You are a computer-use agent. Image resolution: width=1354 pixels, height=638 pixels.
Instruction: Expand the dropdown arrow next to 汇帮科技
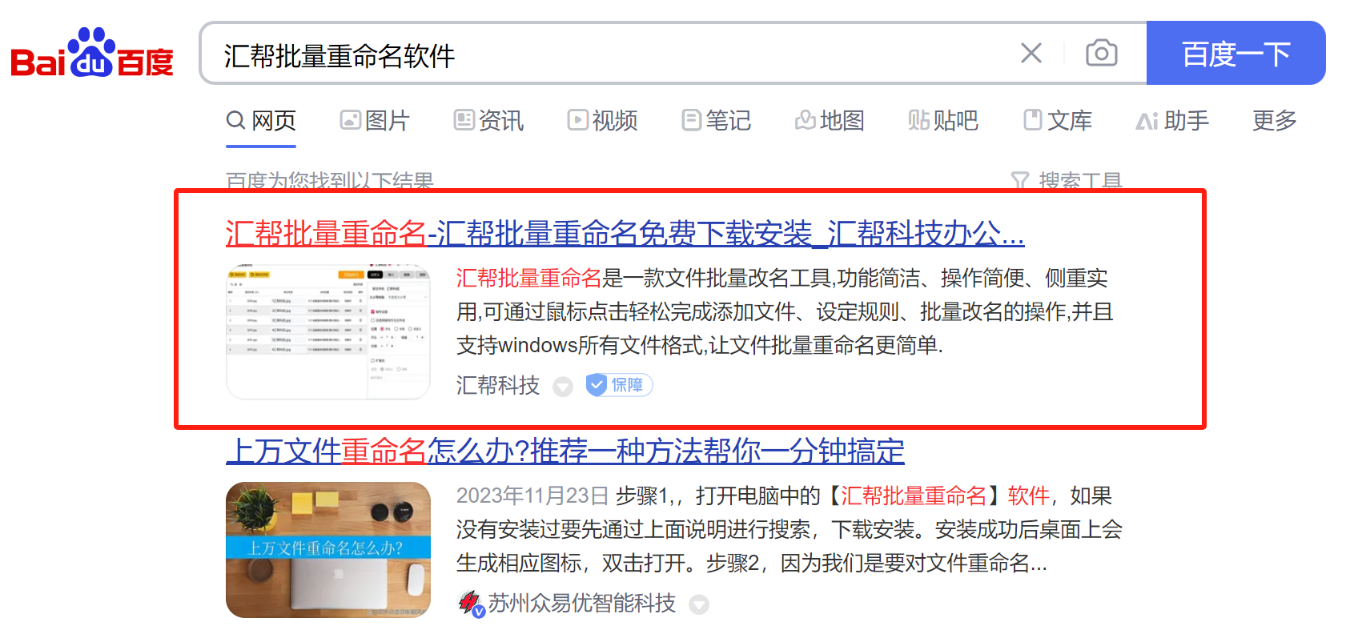[564, 387]
